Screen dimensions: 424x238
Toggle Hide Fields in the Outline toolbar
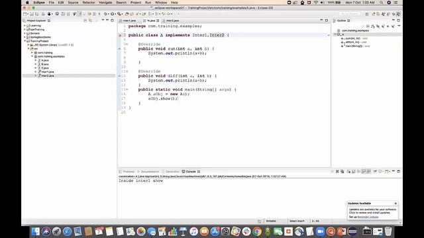pos(378,26)
